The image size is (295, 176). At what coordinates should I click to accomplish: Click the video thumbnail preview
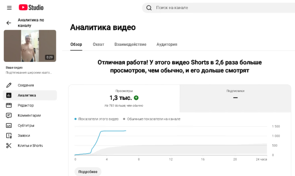(30, 46)
